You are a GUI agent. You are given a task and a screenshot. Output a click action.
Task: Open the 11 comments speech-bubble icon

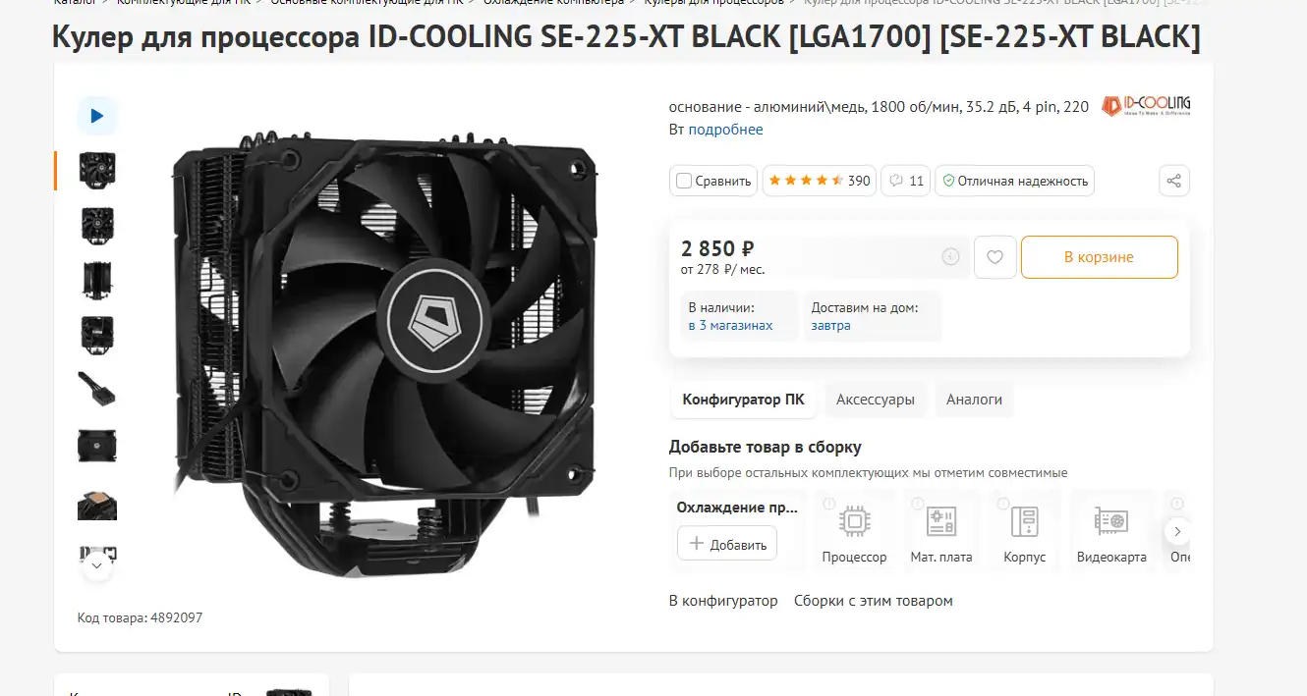pyautogui.click(x=905, y=181)
